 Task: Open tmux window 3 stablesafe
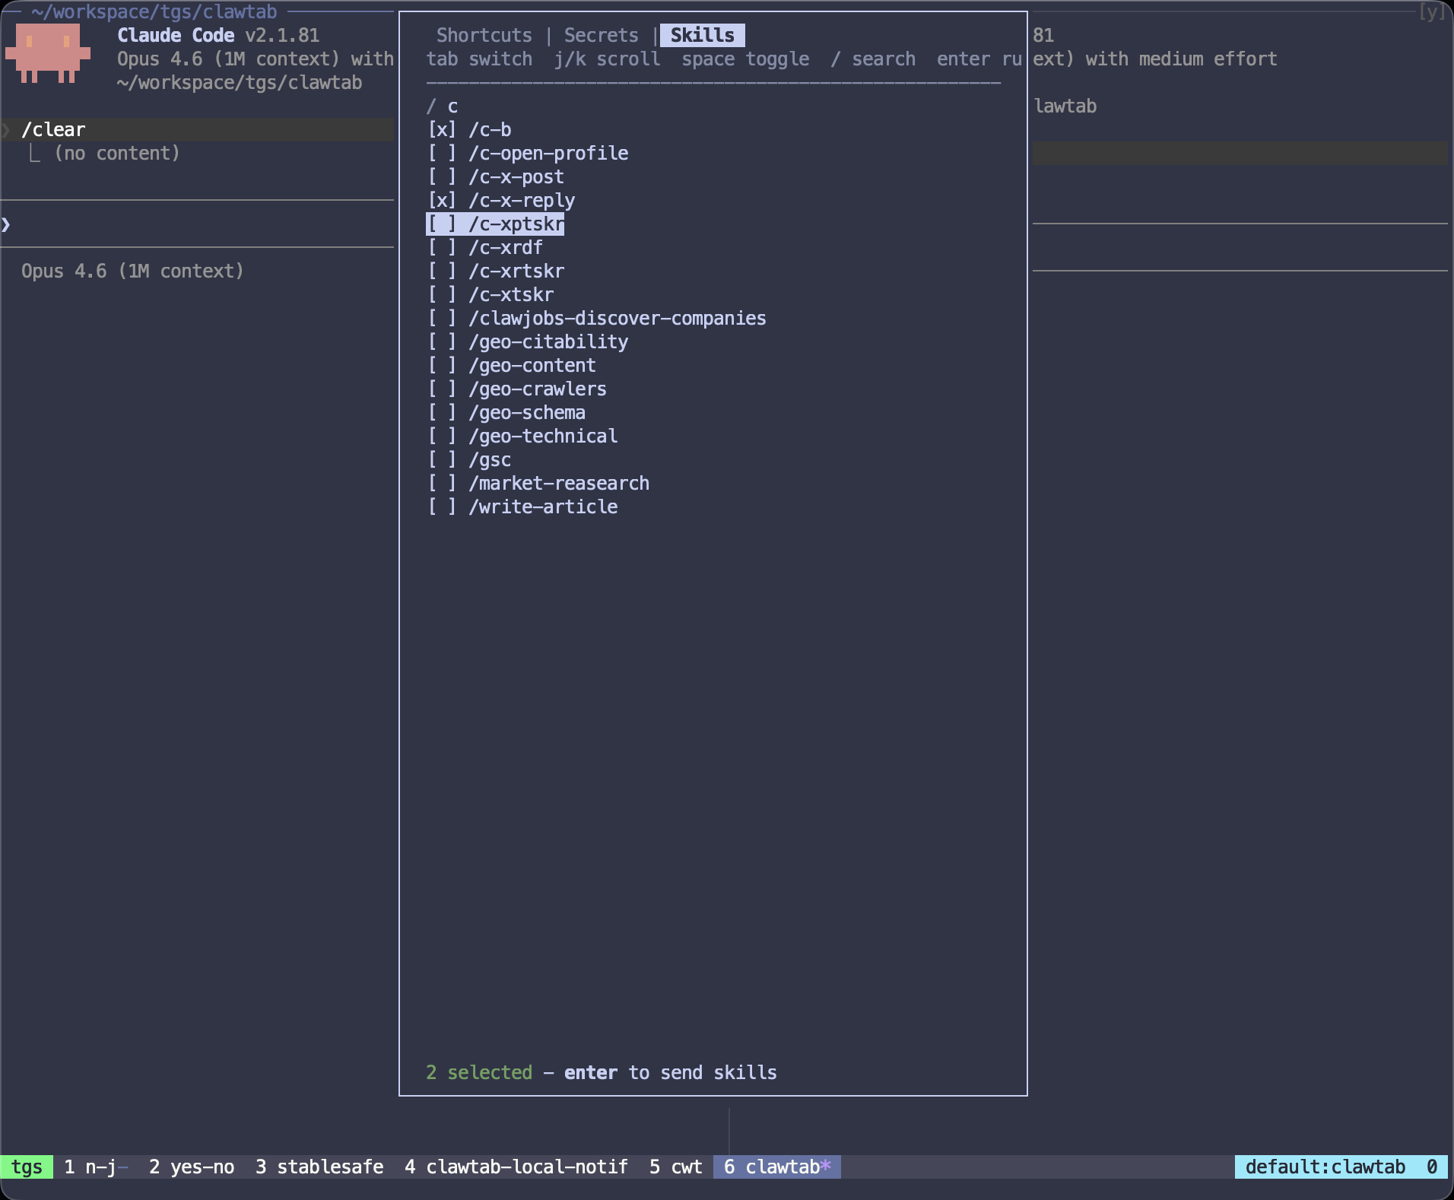click(x=319, y=1167)
